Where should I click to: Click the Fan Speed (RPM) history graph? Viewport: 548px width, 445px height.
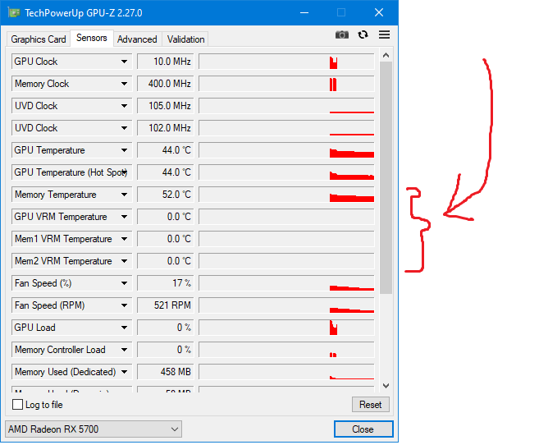(286, 305)
